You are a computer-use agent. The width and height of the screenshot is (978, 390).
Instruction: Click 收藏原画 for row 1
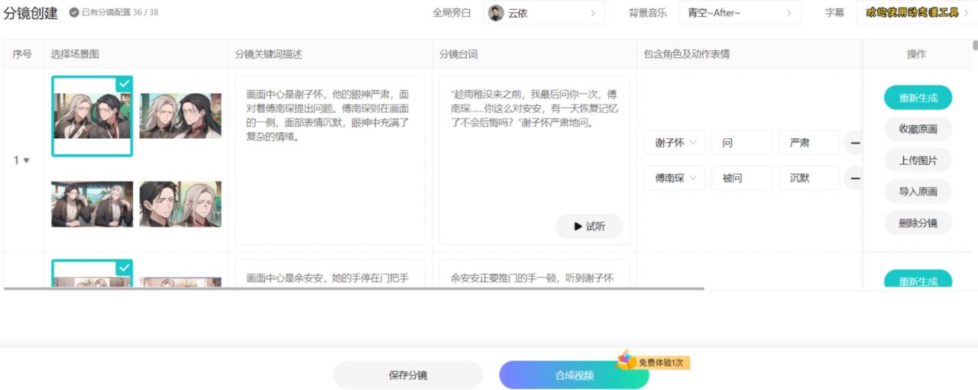918,129
